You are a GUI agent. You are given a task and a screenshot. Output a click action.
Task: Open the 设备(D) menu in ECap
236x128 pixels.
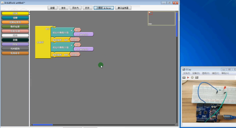196,73
